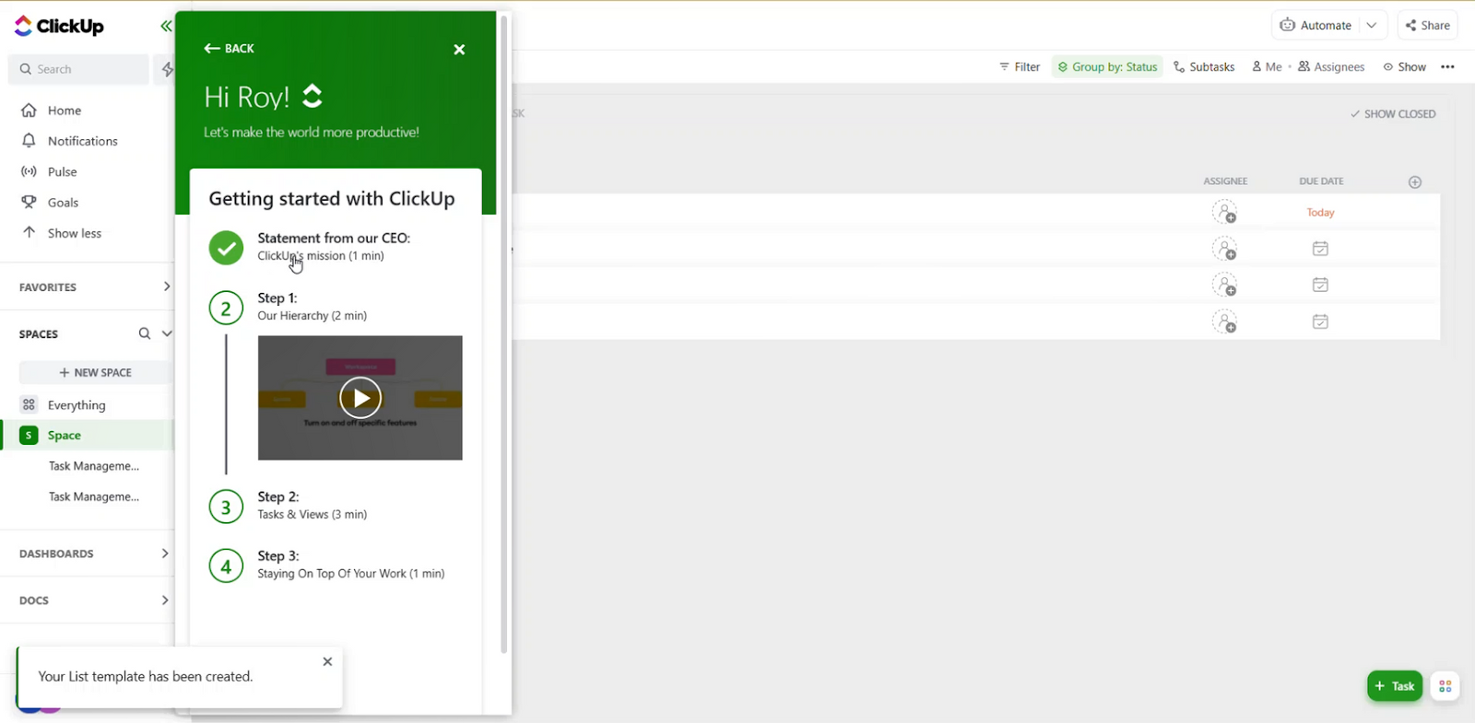Open Step 2 Tasks & Views
This screenshot has height=723, width=1475.
313,506
